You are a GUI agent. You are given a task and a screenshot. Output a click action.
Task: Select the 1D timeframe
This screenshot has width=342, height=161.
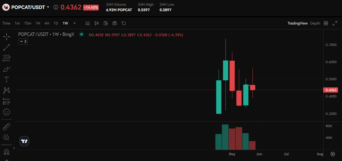(56, 23)
